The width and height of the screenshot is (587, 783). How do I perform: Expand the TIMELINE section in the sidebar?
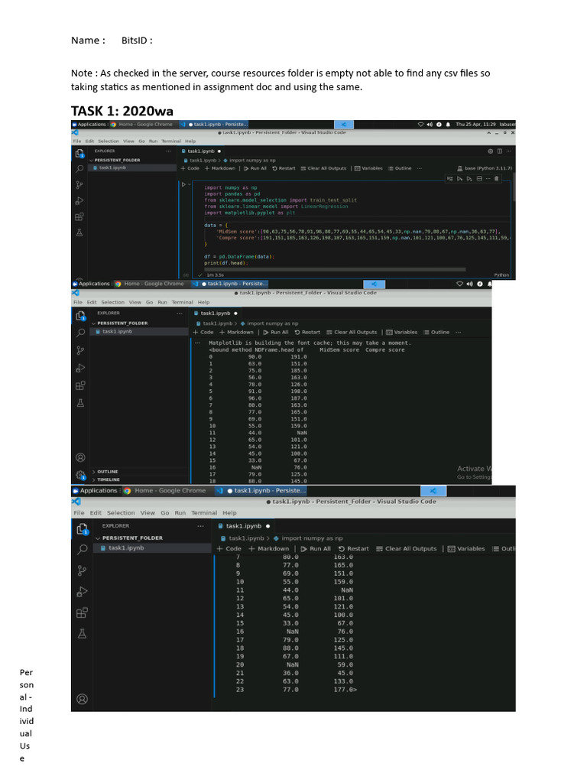click(107, 479)
